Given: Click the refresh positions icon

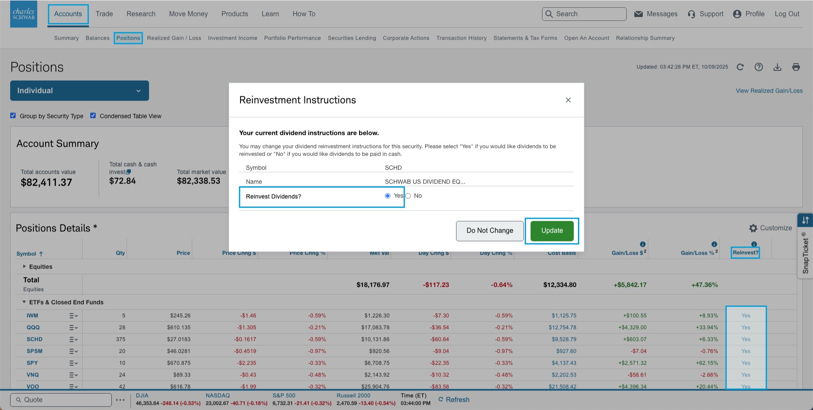Looking at the screenshot, I should click(x=740, y=67).
